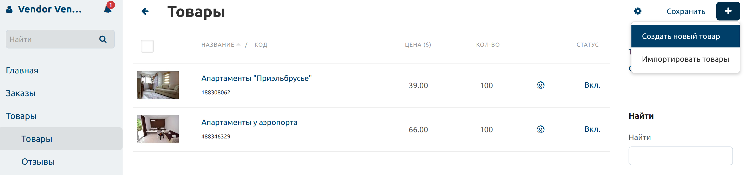Open the thumbnail of Апартаменты у аэропорта

158,129
